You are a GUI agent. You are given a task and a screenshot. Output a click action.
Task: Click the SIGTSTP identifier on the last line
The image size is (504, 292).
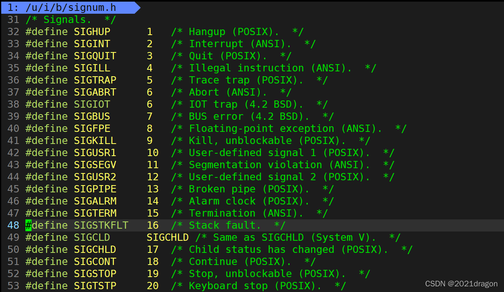[95, 286]
